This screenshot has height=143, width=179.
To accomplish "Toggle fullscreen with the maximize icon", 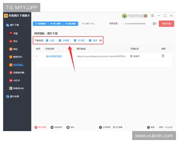I will tap(165, 15).
